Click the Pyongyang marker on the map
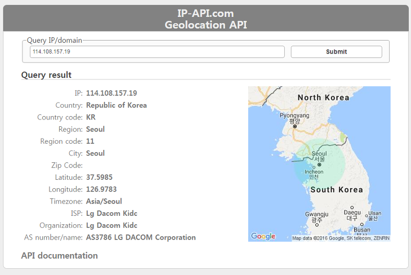The height and width of the screenshot is (275, 411). tap(295, 126)
